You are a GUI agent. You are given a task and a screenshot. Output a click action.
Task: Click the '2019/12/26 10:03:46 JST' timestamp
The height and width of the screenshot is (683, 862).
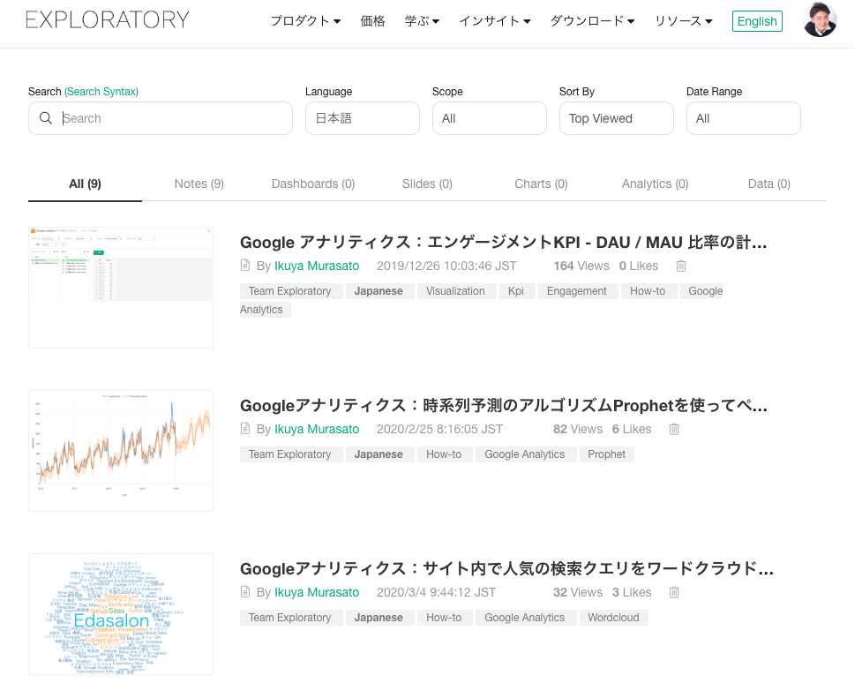pyautogui.click(x=446, y=266)
